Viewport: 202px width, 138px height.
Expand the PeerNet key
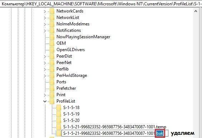coord(45,63)
